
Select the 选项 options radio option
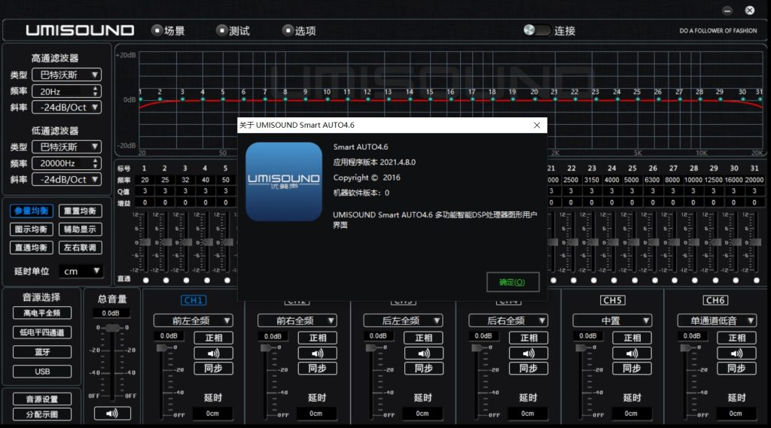pos(288,31)
